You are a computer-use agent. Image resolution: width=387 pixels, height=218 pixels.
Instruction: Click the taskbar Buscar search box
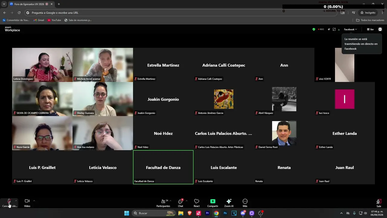[x=154, y=213]
